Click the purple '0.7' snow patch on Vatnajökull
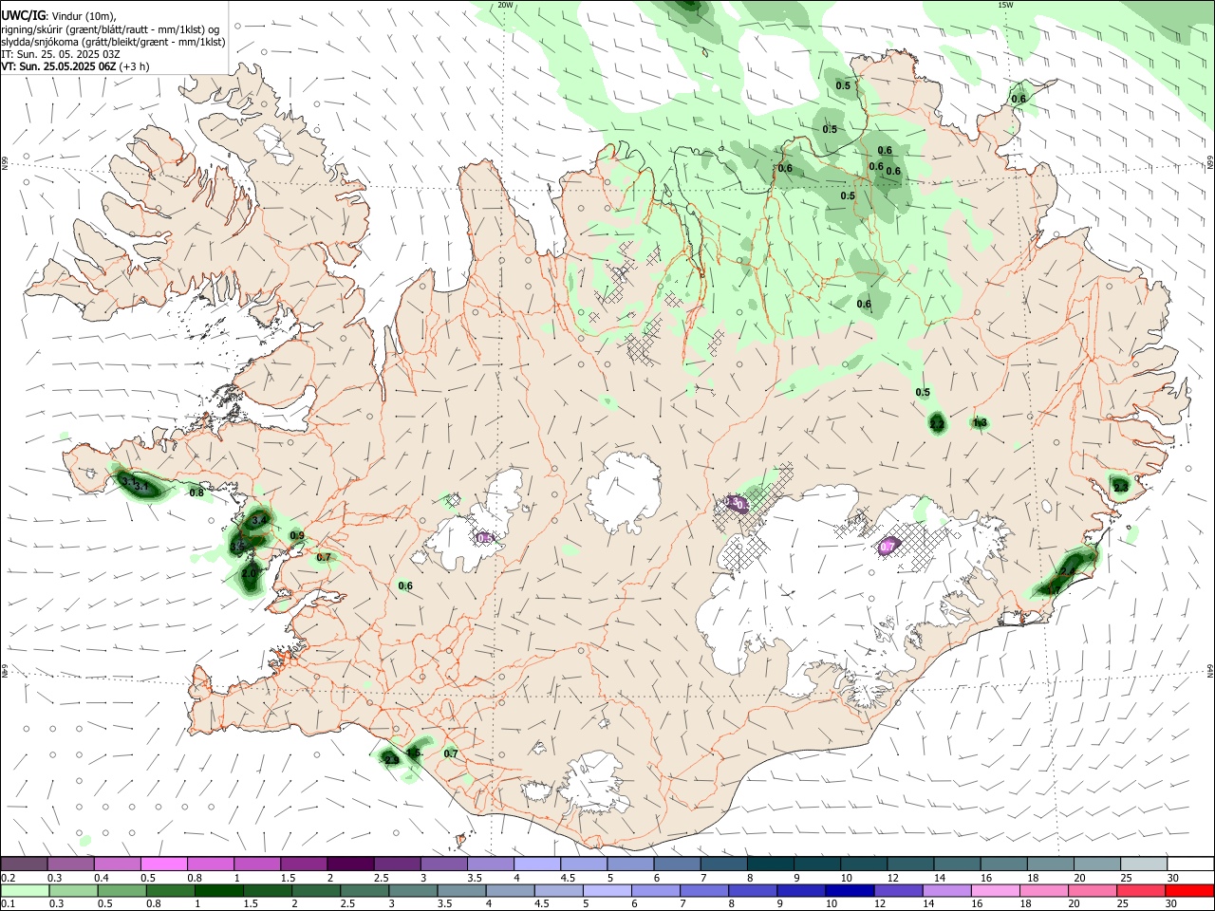Viewport: 1215px width, 911px height. pos(888,546)
